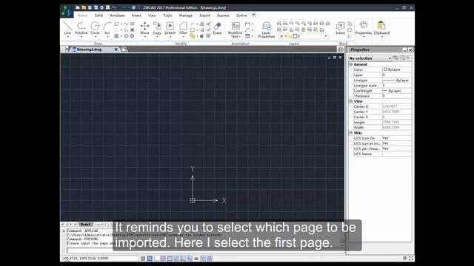Switch to the Online ribbon tab
The width and height of the screenshot is (474, 266).
coord(241,16)
